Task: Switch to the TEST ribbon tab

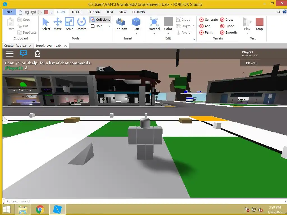Action: pos(110,12)
